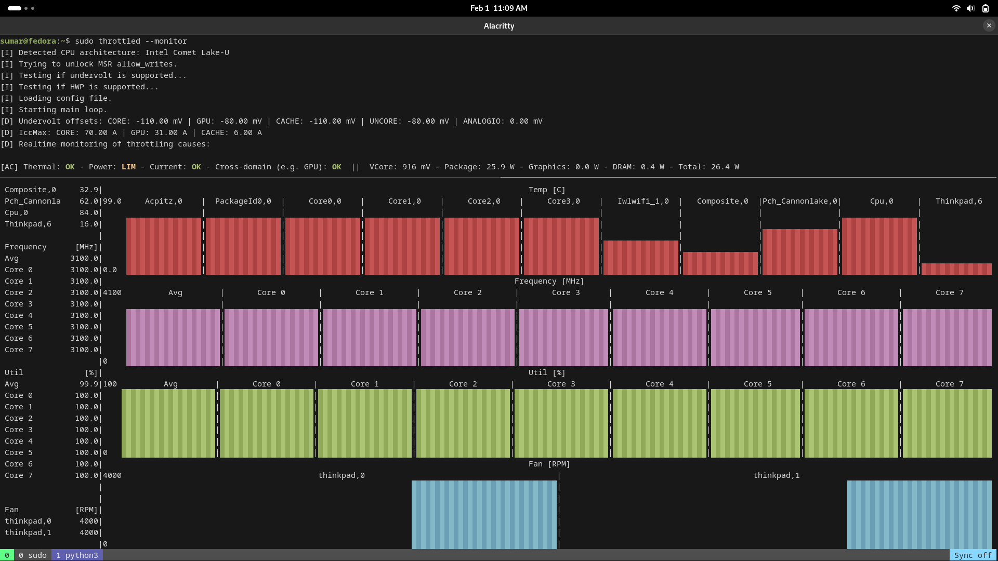998x561 pixels.
Task: Click the Power LIM throttle status
Action: coord(128,167)
